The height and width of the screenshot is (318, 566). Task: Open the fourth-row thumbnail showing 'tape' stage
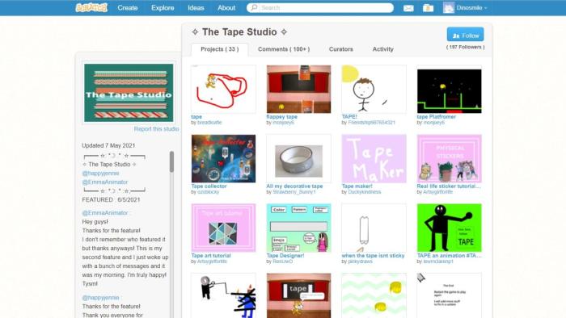pyautogui.click(x=298, y=295)
